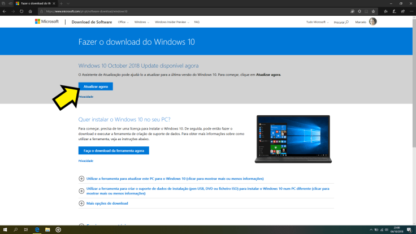Expand the Windows dropdown in the navigation
Image resolution: width=416 pixels, height=234 pixels.
pyautogui.click(x=142, y=22)
